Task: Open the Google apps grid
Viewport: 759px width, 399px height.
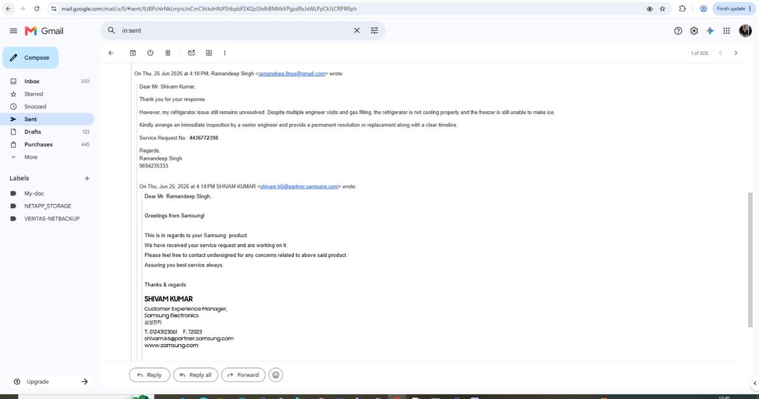Action: [727, 31]
